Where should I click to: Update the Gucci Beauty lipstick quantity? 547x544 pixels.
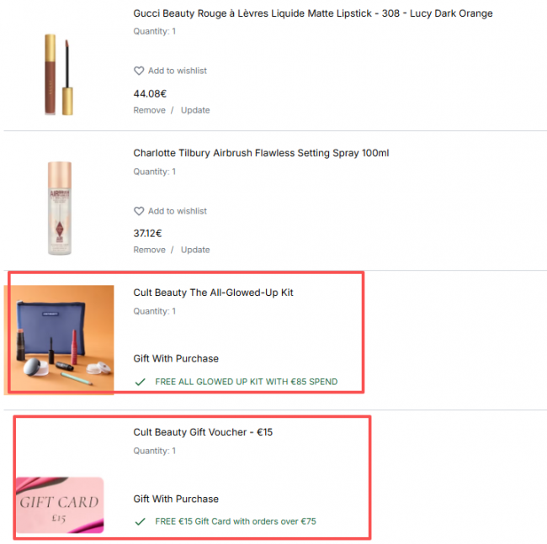point(195,110)
